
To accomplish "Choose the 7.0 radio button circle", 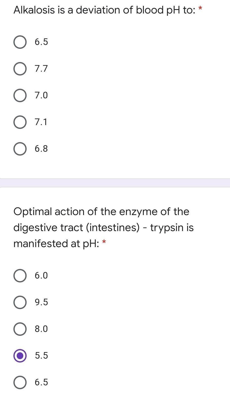I will pos(20,95).
